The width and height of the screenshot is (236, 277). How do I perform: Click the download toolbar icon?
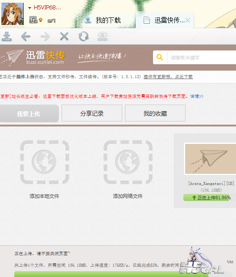click(x=7, y=36)
